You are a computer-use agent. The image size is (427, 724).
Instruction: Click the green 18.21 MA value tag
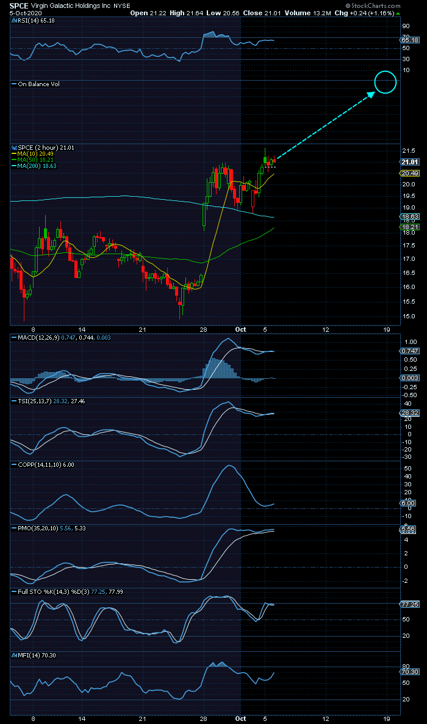409,227
